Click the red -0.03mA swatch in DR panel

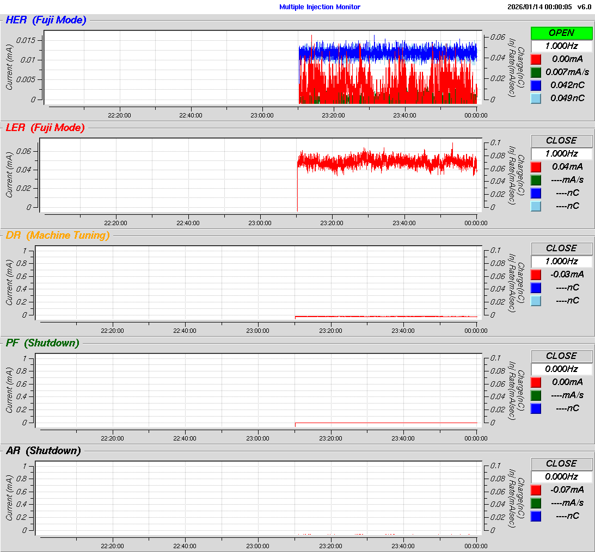(536, 275)
